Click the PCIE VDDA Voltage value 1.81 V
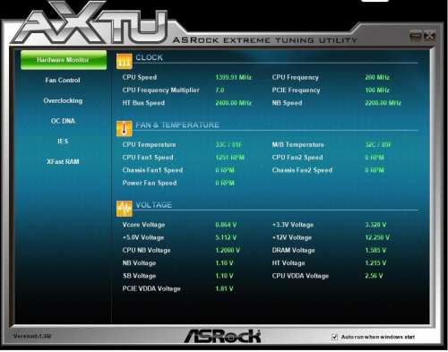 (224, 289)
